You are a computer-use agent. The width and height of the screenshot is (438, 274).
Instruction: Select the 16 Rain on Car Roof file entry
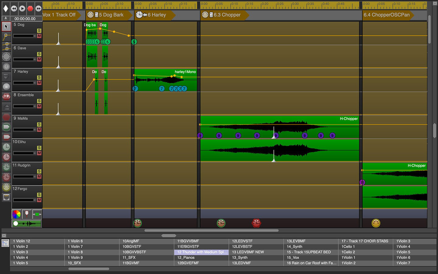click(x=311, y=263)
